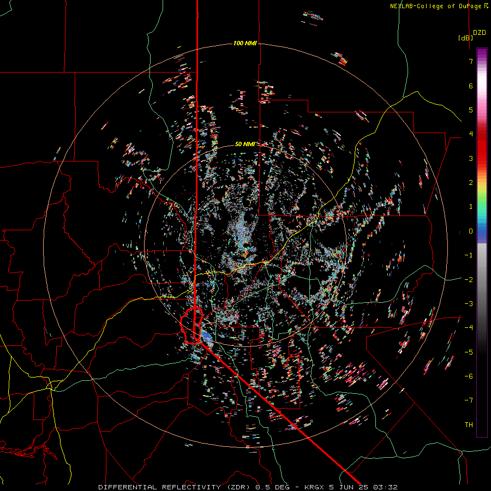Image resolution: width=491 pixels, height=491 pixels.
Task: Click the 0 value on the color scale
Action: (471, 231)
